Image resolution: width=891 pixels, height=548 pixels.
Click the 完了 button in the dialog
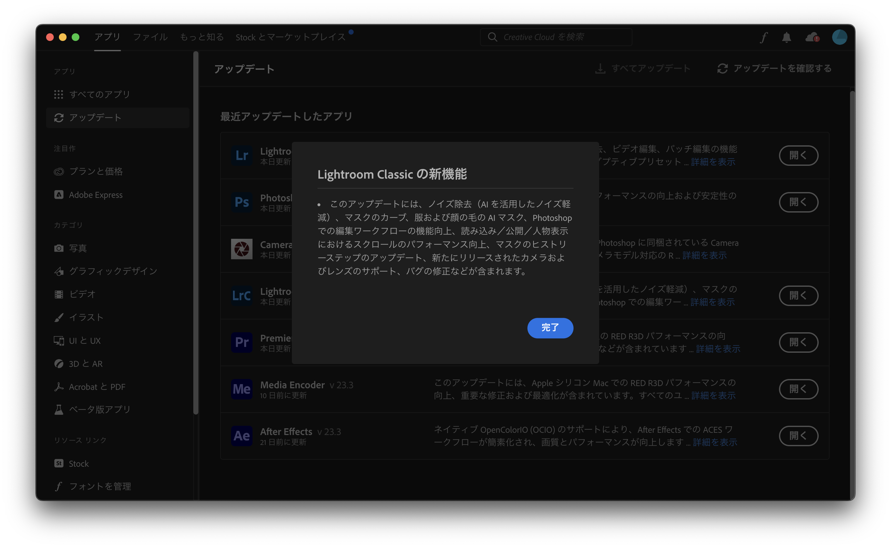coord(550,328)
